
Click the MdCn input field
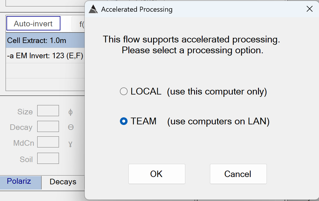(x=48, y=142)
